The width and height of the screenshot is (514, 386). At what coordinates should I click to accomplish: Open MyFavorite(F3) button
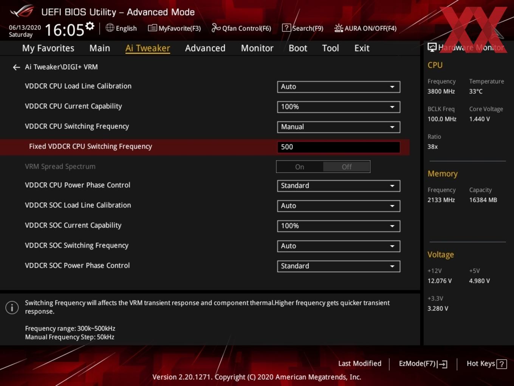click(175, 28)
